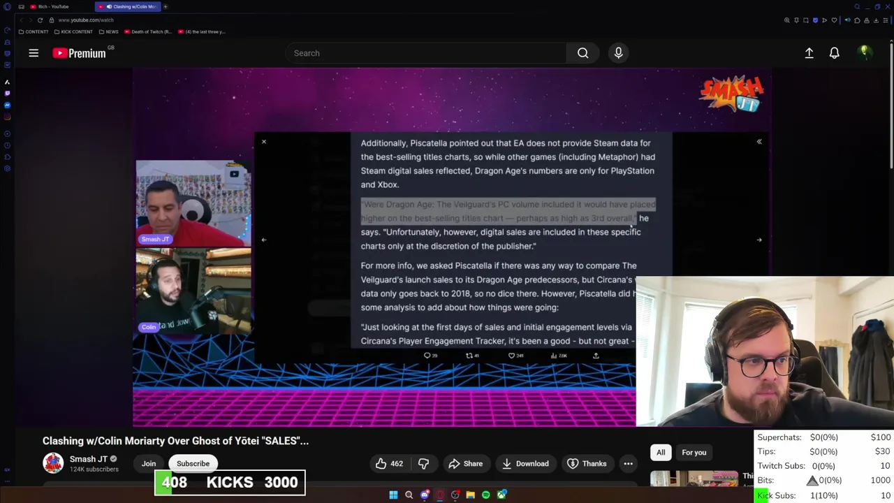This screenshot has height=503, width=894.
Task: Open the extensions cube icon
Action: (x=857, y=20)
